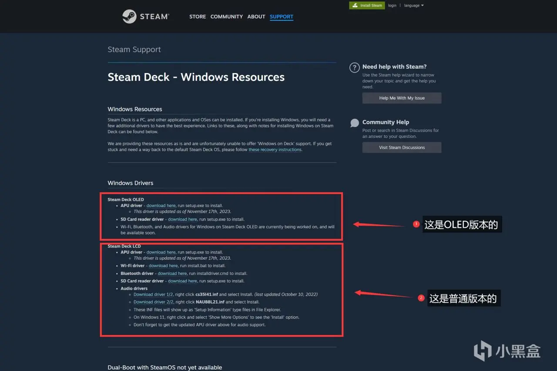
Task: Click the NAU88L21.inf file name text
Action: (210, 302)
